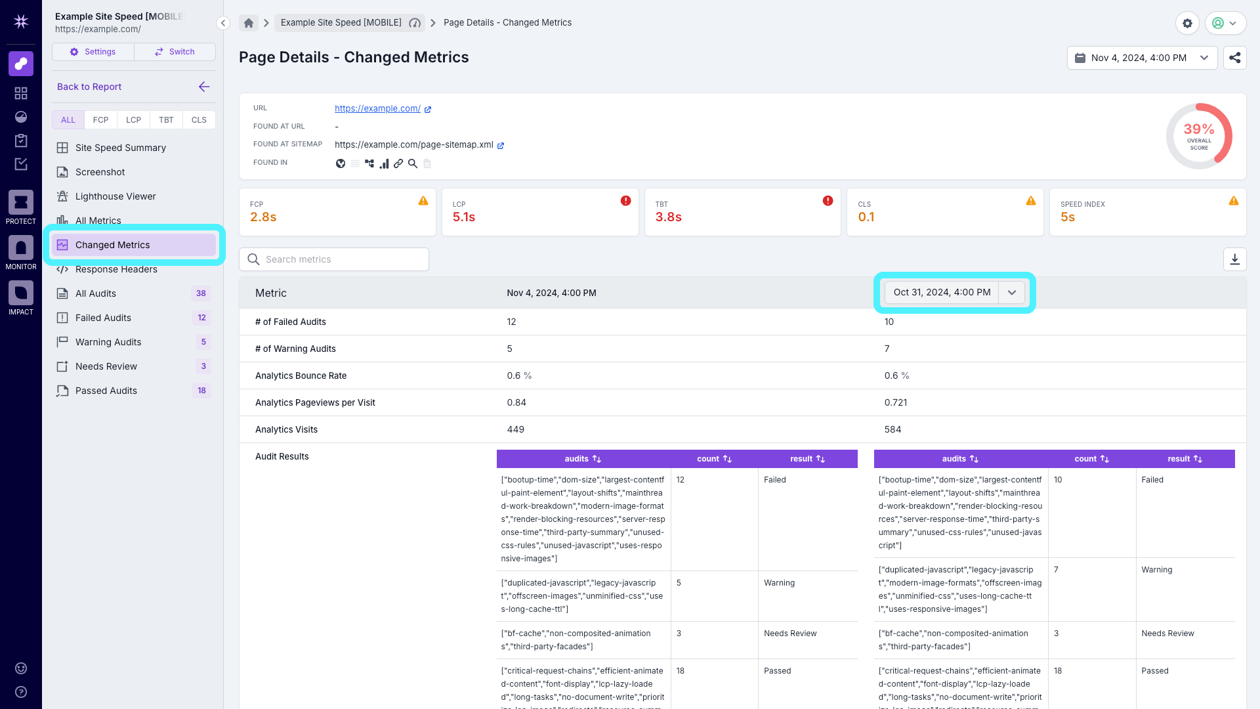Sort right table by count column

[1091, 459]
